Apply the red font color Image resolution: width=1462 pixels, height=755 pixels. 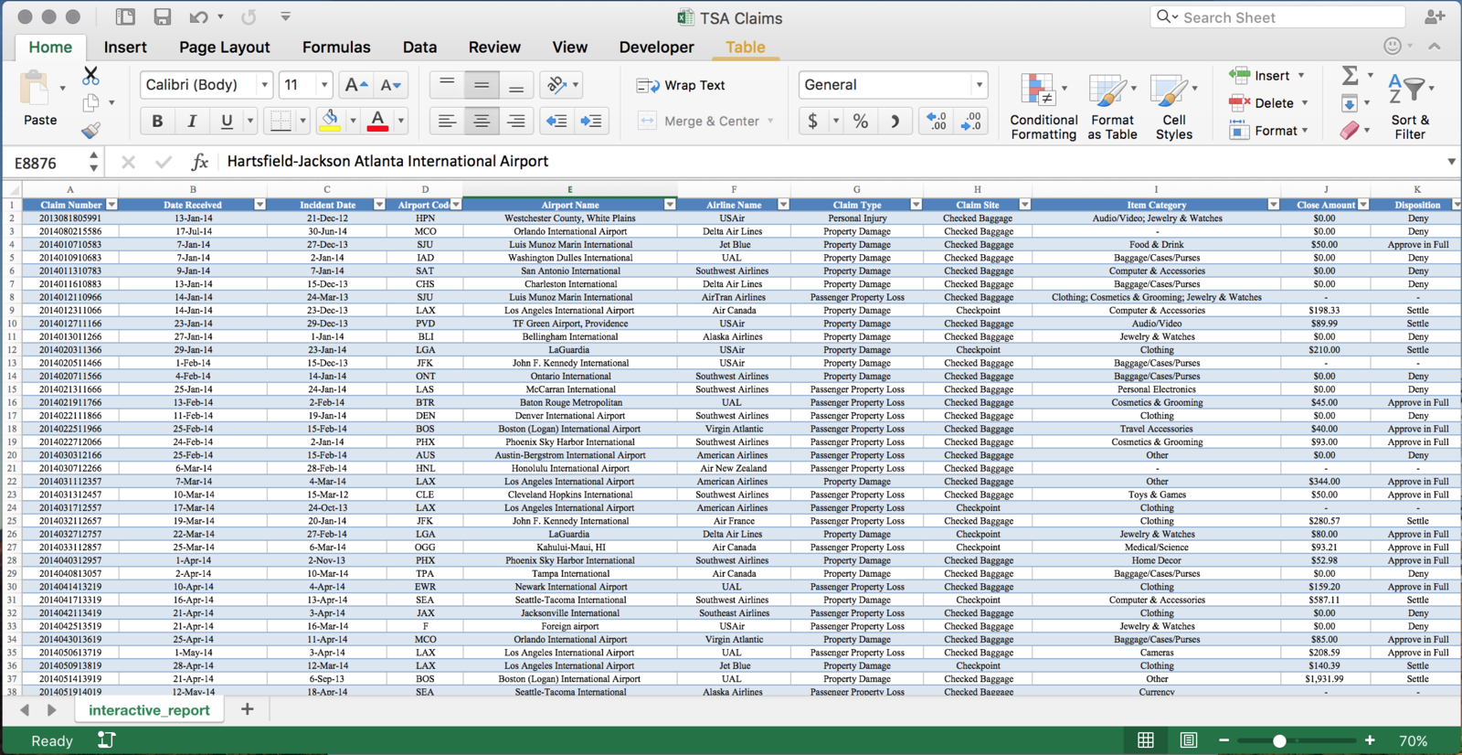(x=377, y=121)
